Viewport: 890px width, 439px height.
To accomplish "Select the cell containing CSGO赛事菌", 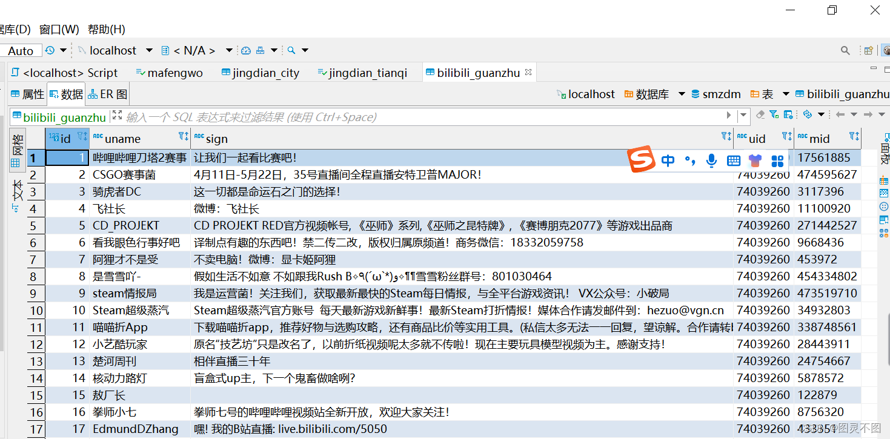I will [x=140, y=175].
